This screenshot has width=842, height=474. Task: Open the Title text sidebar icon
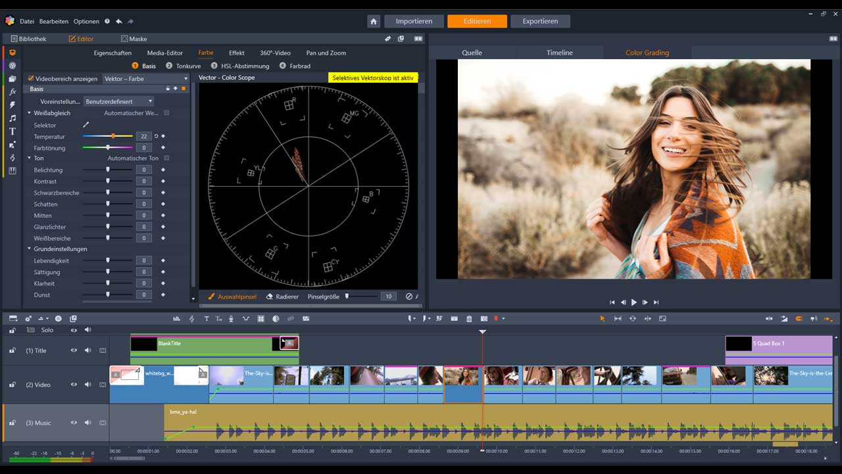tap(12, 131)
